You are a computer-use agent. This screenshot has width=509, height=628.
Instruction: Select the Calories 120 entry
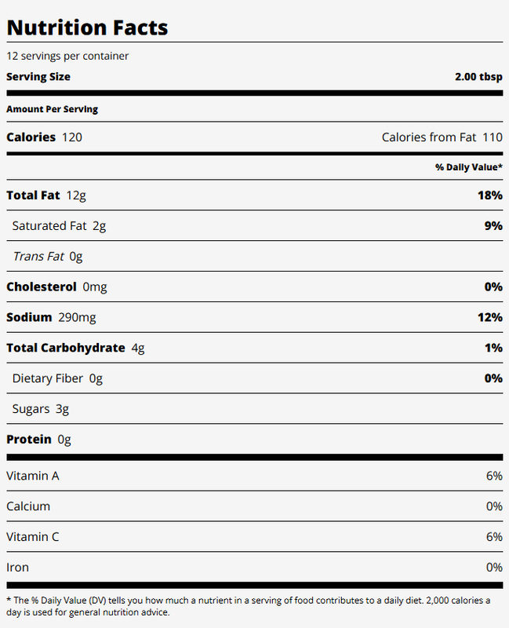point(44,137)
